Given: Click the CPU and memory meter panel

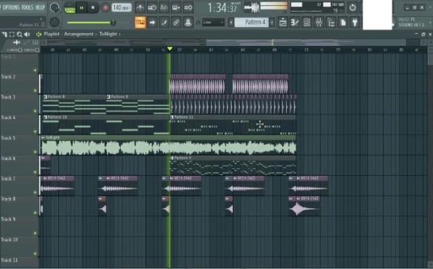Looking at the screenshot, I should [x=317, y=7].
